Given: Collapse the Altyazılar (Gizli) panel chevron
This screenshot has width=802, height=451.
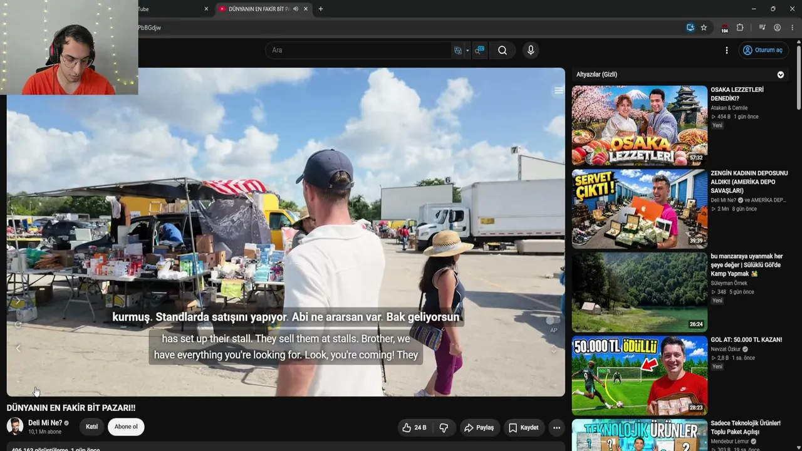Looking at the screenshot, I should click(781, 75).
